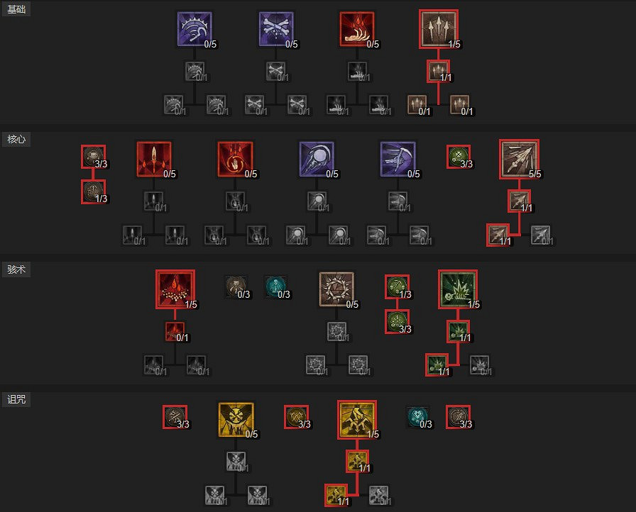Viewport: 636px width, 512px height.
Task: Select the red Blood Lance skill in 核心
Action: 154,159
